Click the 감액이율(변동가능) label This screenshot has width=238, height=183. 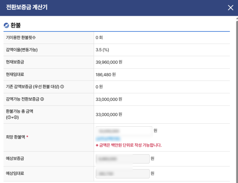22,50
